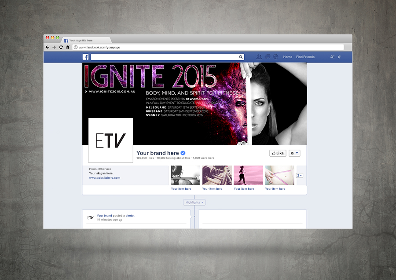Viewport: 396px width, 280px height.
Task: Open privacy shortcuts lock icon
Action: 332,57
